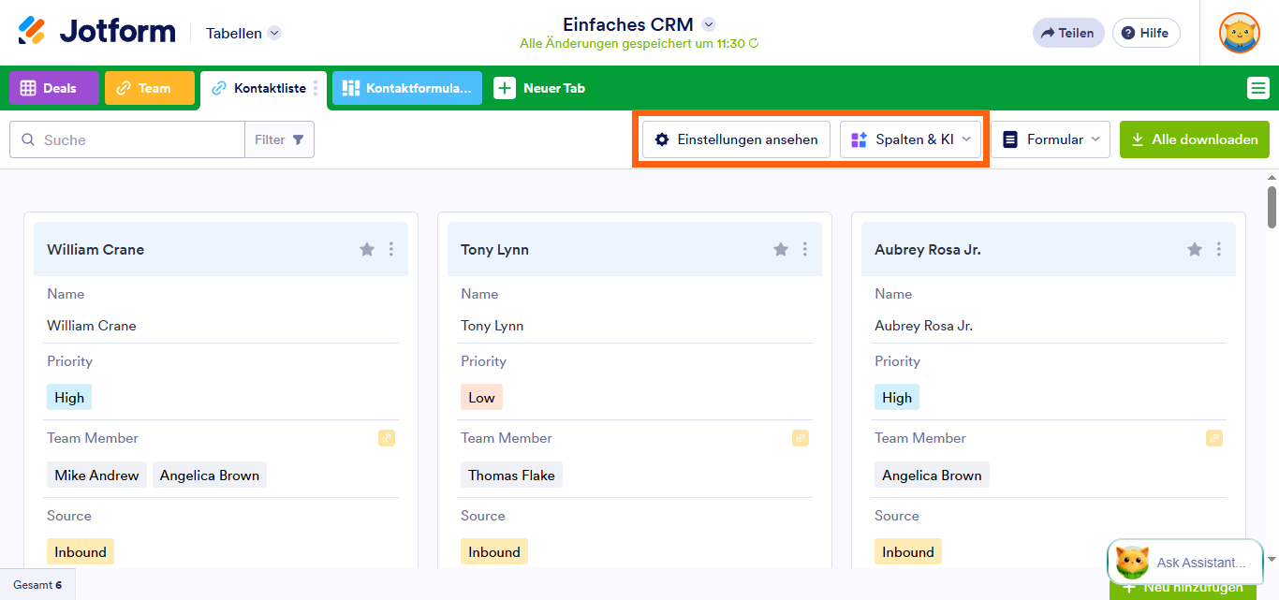Click the plus icon for Neuer Tab
Screen dimensions: 1279x600
point(505,88)
